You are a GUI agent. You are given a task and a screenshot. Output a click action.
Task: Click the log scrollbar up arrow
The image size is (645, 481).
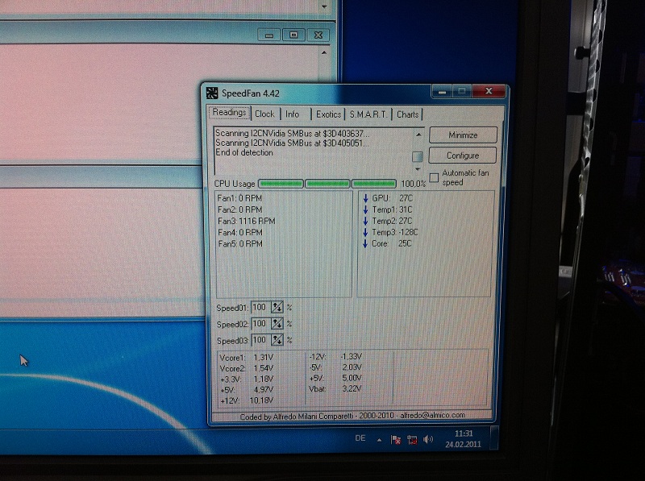[418, 135]
